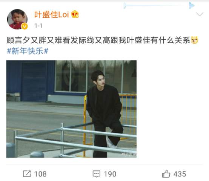Click the repost share icon

coord(27,174)
